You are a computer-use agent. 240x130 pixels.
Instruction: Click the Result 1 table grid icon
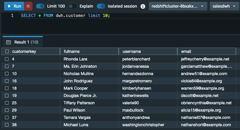click(x=9, y=42)
